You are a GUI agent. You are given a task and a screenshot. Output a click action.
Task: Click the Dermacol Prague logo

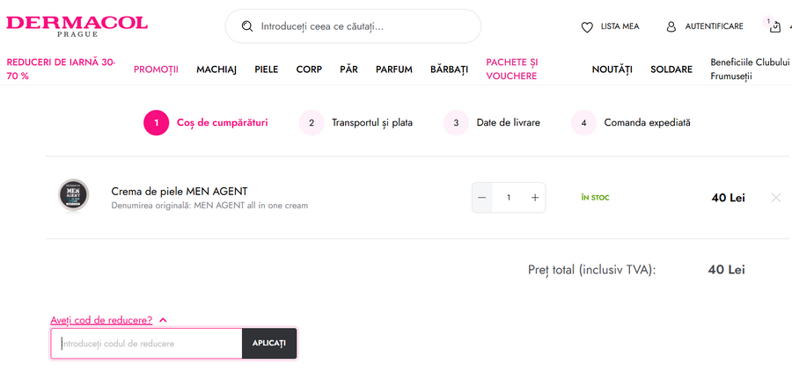[x=77, y=25]
